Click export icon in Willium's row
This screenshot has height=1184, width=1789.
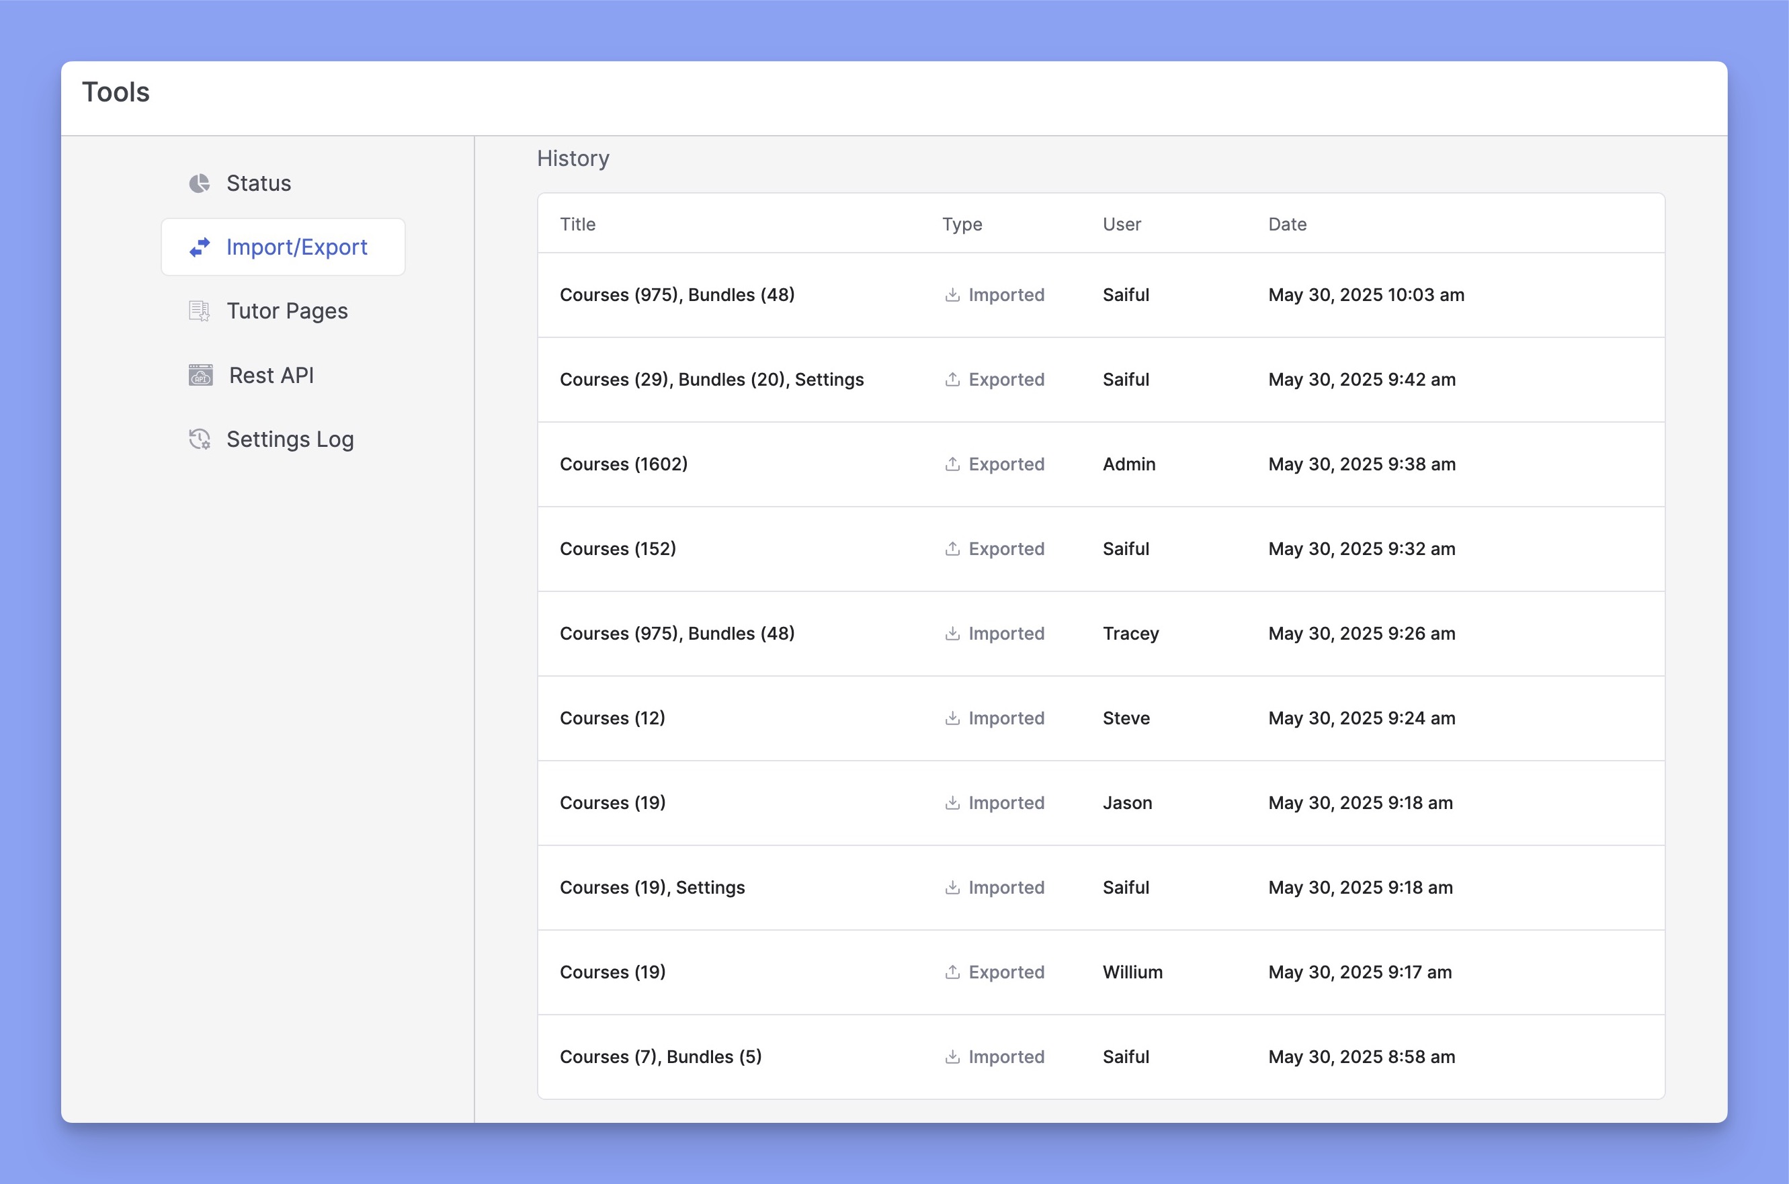coord(952,971)
